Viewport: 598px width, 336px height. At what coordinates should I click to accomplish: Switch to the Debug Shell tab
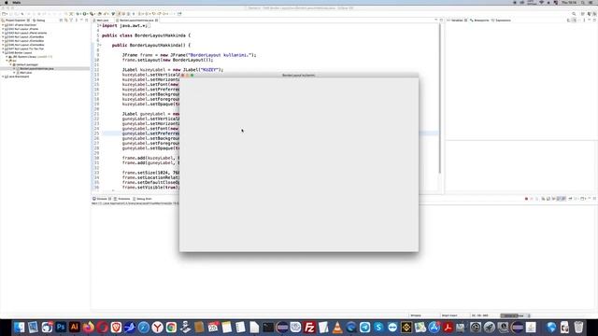(142, 199)
